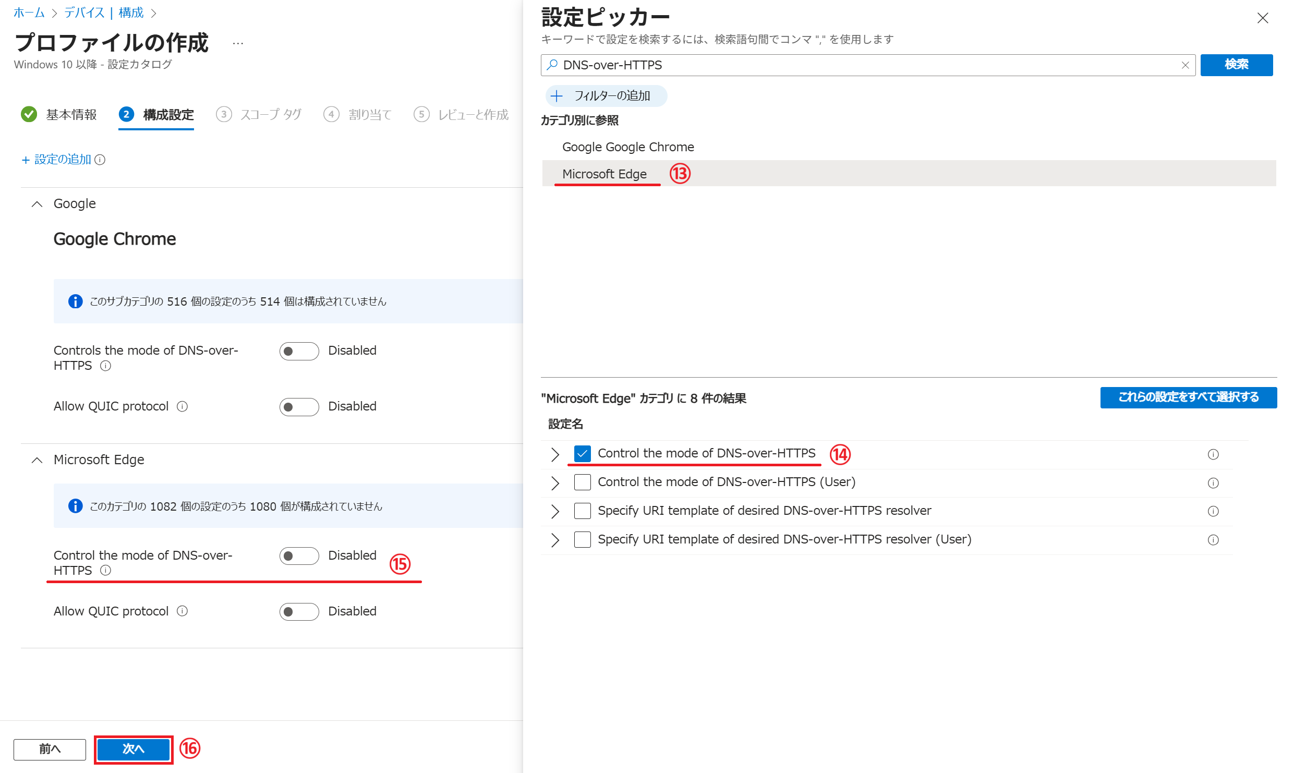This screenshot has height=773, width=1294.
Task: Click info icon for Edge Control the mode of DNS-over-HTTPS
Action: (x=105, y=570)
